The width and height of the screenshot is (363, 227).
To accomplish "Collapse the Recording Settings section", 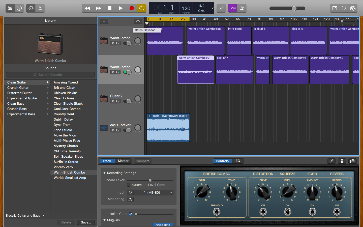I will click(105, 173).
